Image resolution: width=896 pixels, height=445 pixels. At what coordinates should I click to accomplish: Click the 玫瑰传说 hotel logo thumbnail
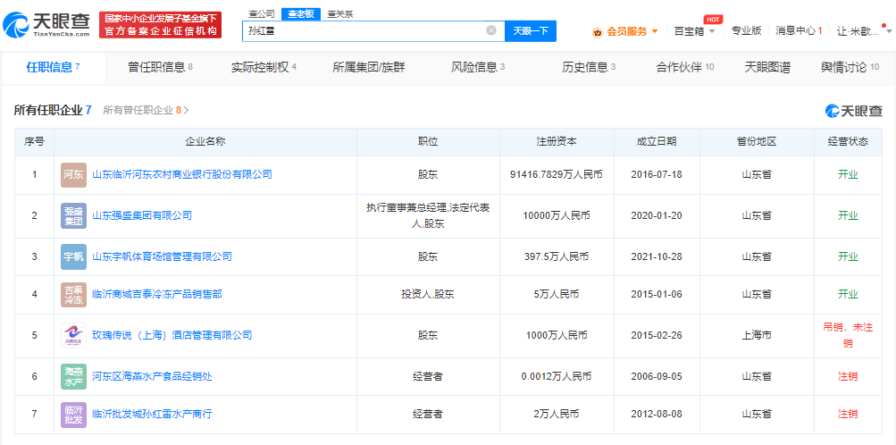[x=73, y=335]
